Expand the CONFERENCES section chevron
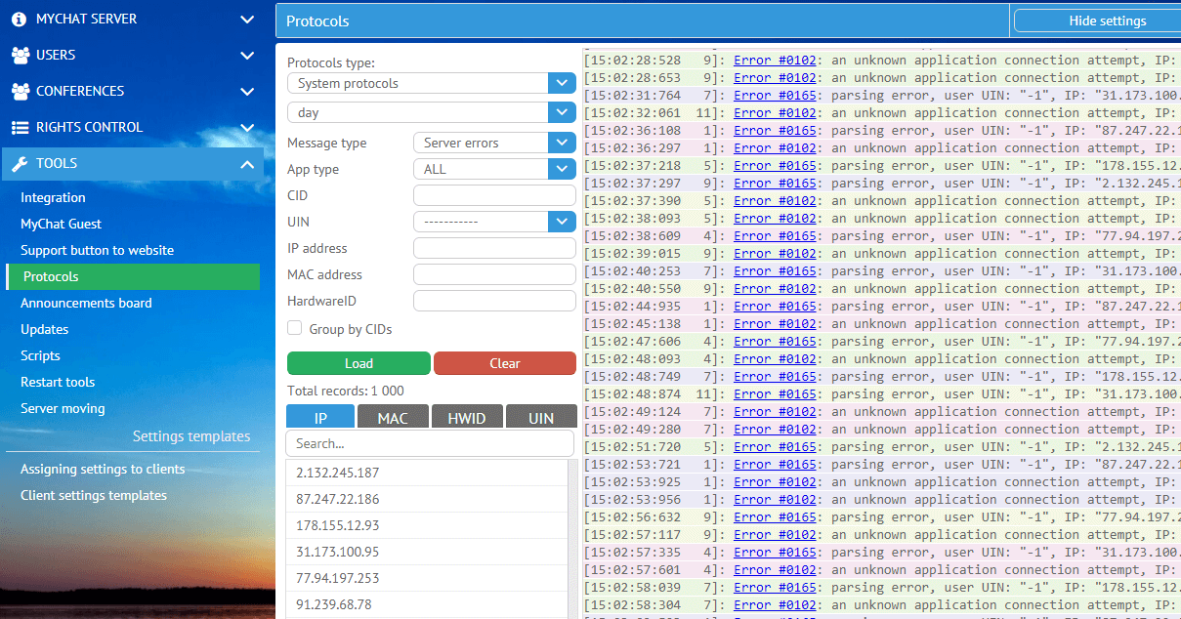1181x619 pixels. 247,91
